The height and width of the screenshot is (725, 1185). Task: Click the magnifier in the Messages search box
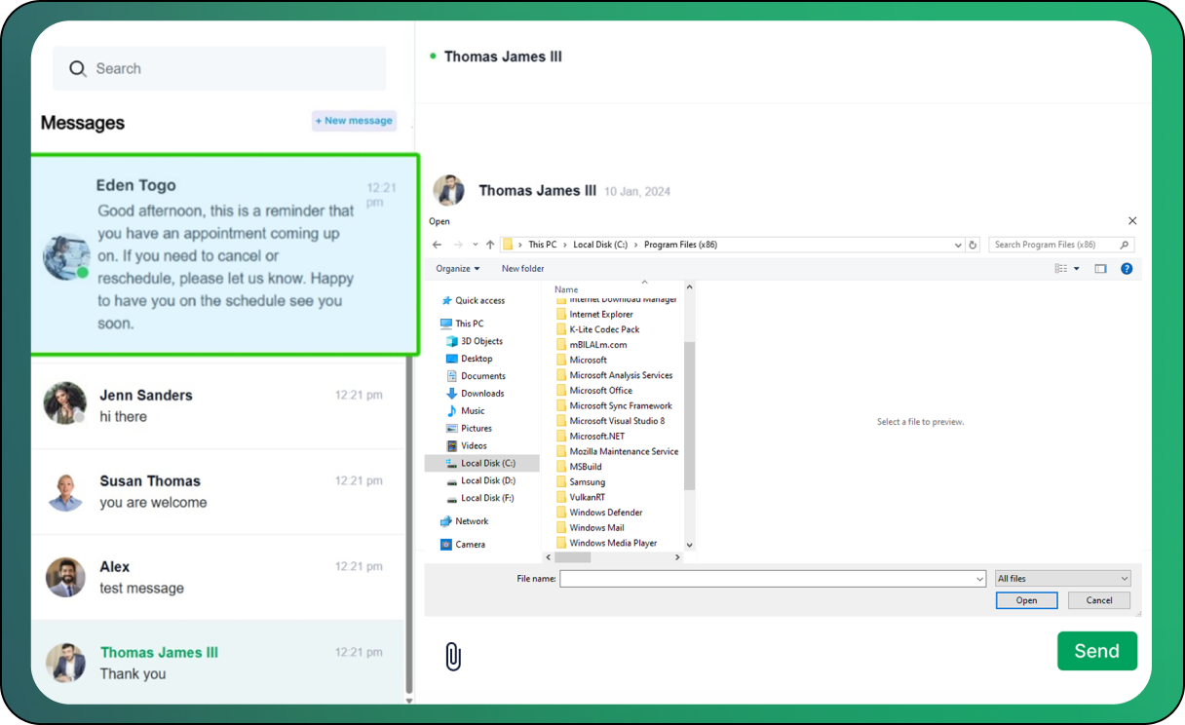pyautogui.click(x=78, y=69)
